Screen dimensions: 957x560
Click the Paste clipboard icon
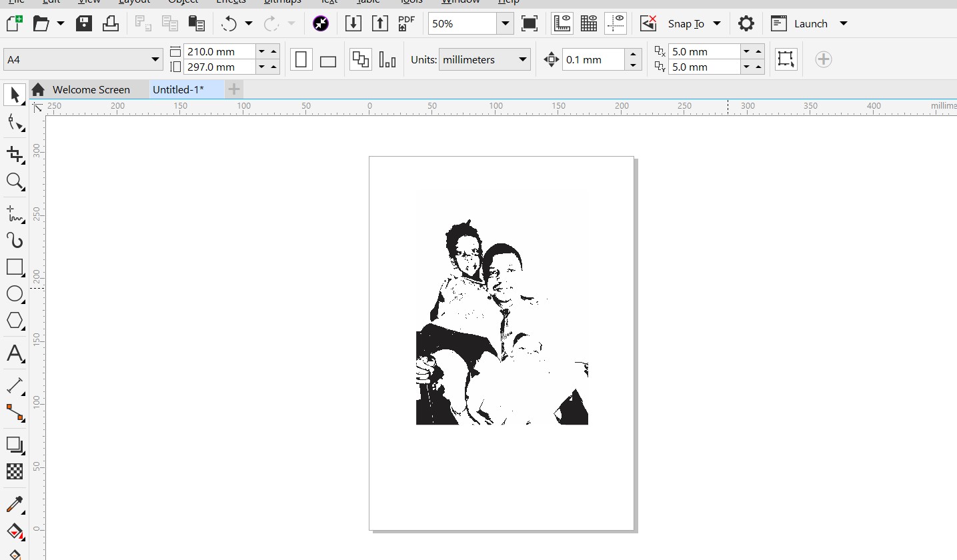click(196, 24)
